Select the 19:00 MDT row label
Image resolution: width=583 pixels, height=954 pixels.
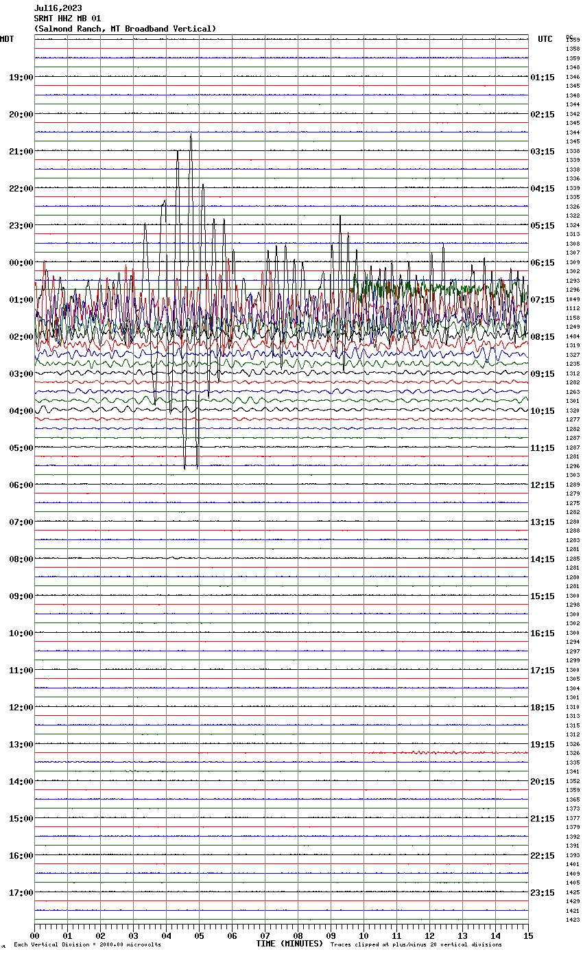tap(21, 78)
